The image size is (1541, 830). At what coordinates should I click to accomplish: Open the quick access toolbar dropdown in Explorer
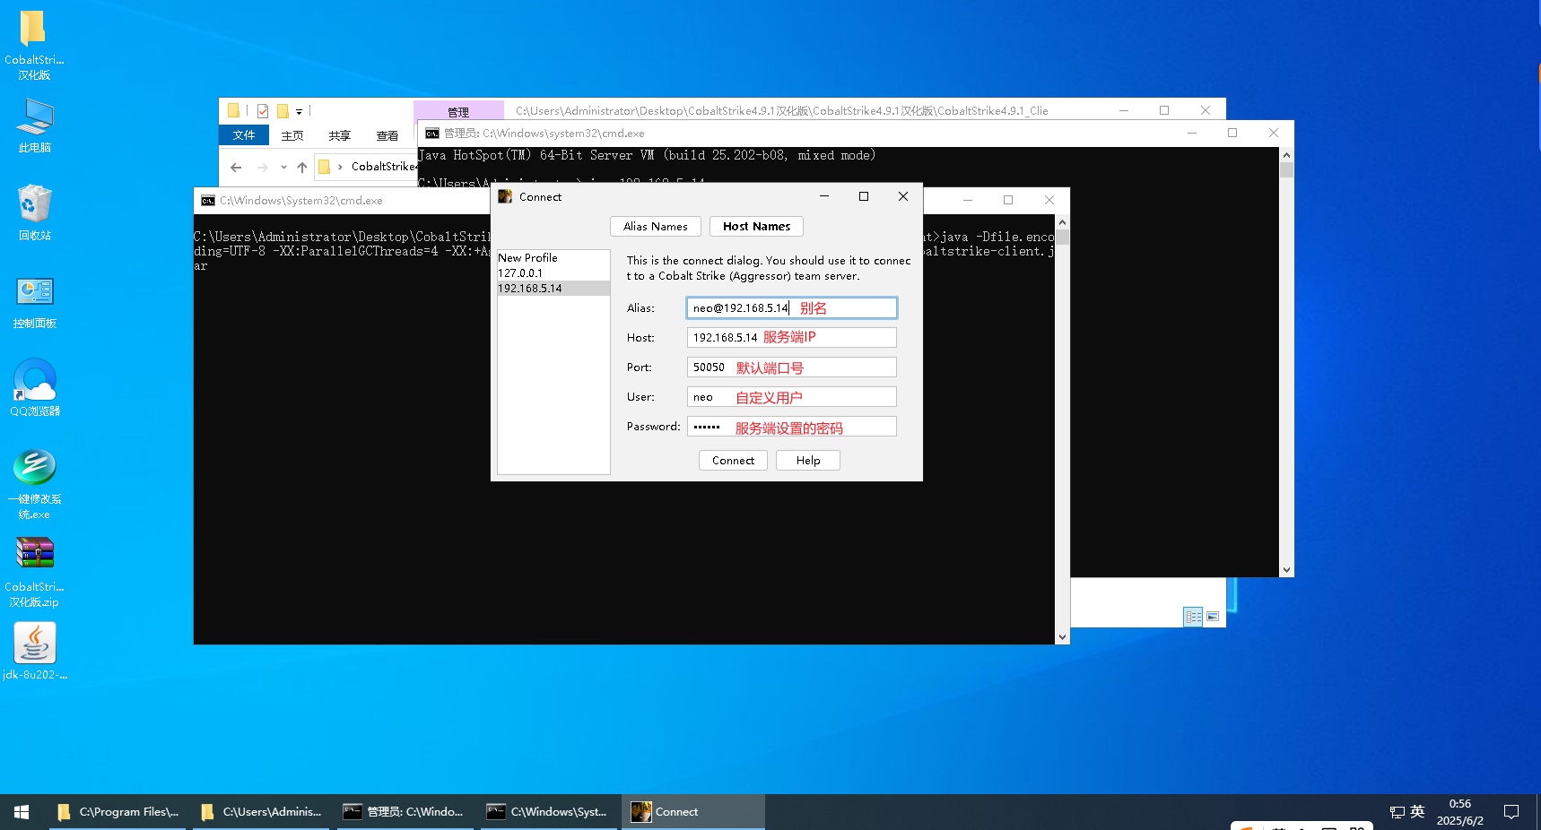tap(300, 111)
